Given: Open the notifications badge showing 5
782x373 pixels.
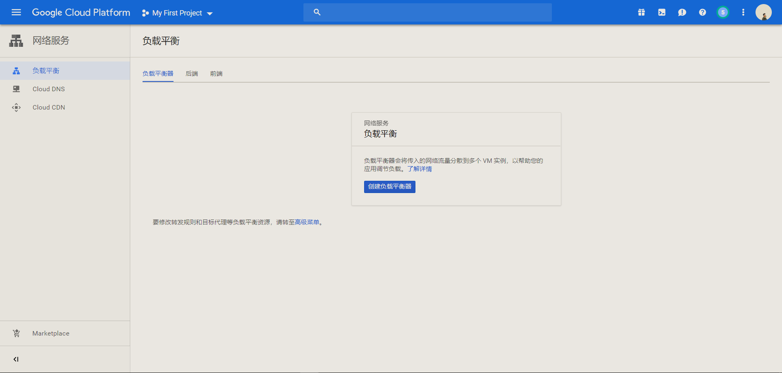Looking at the screenshot, I should click(x=723, y=12).
